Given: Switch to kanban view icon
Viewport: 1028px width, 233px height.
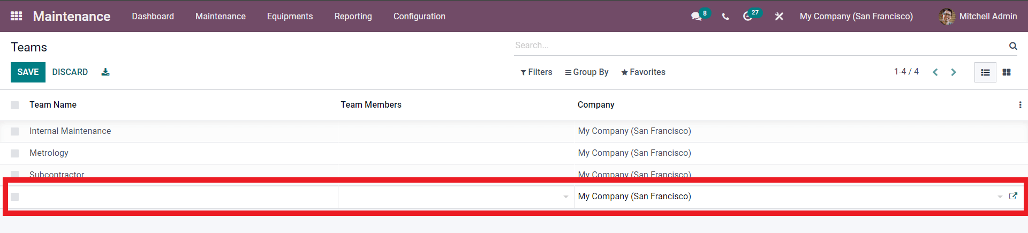Looking at the screenshot, I should pos(1007,72).
